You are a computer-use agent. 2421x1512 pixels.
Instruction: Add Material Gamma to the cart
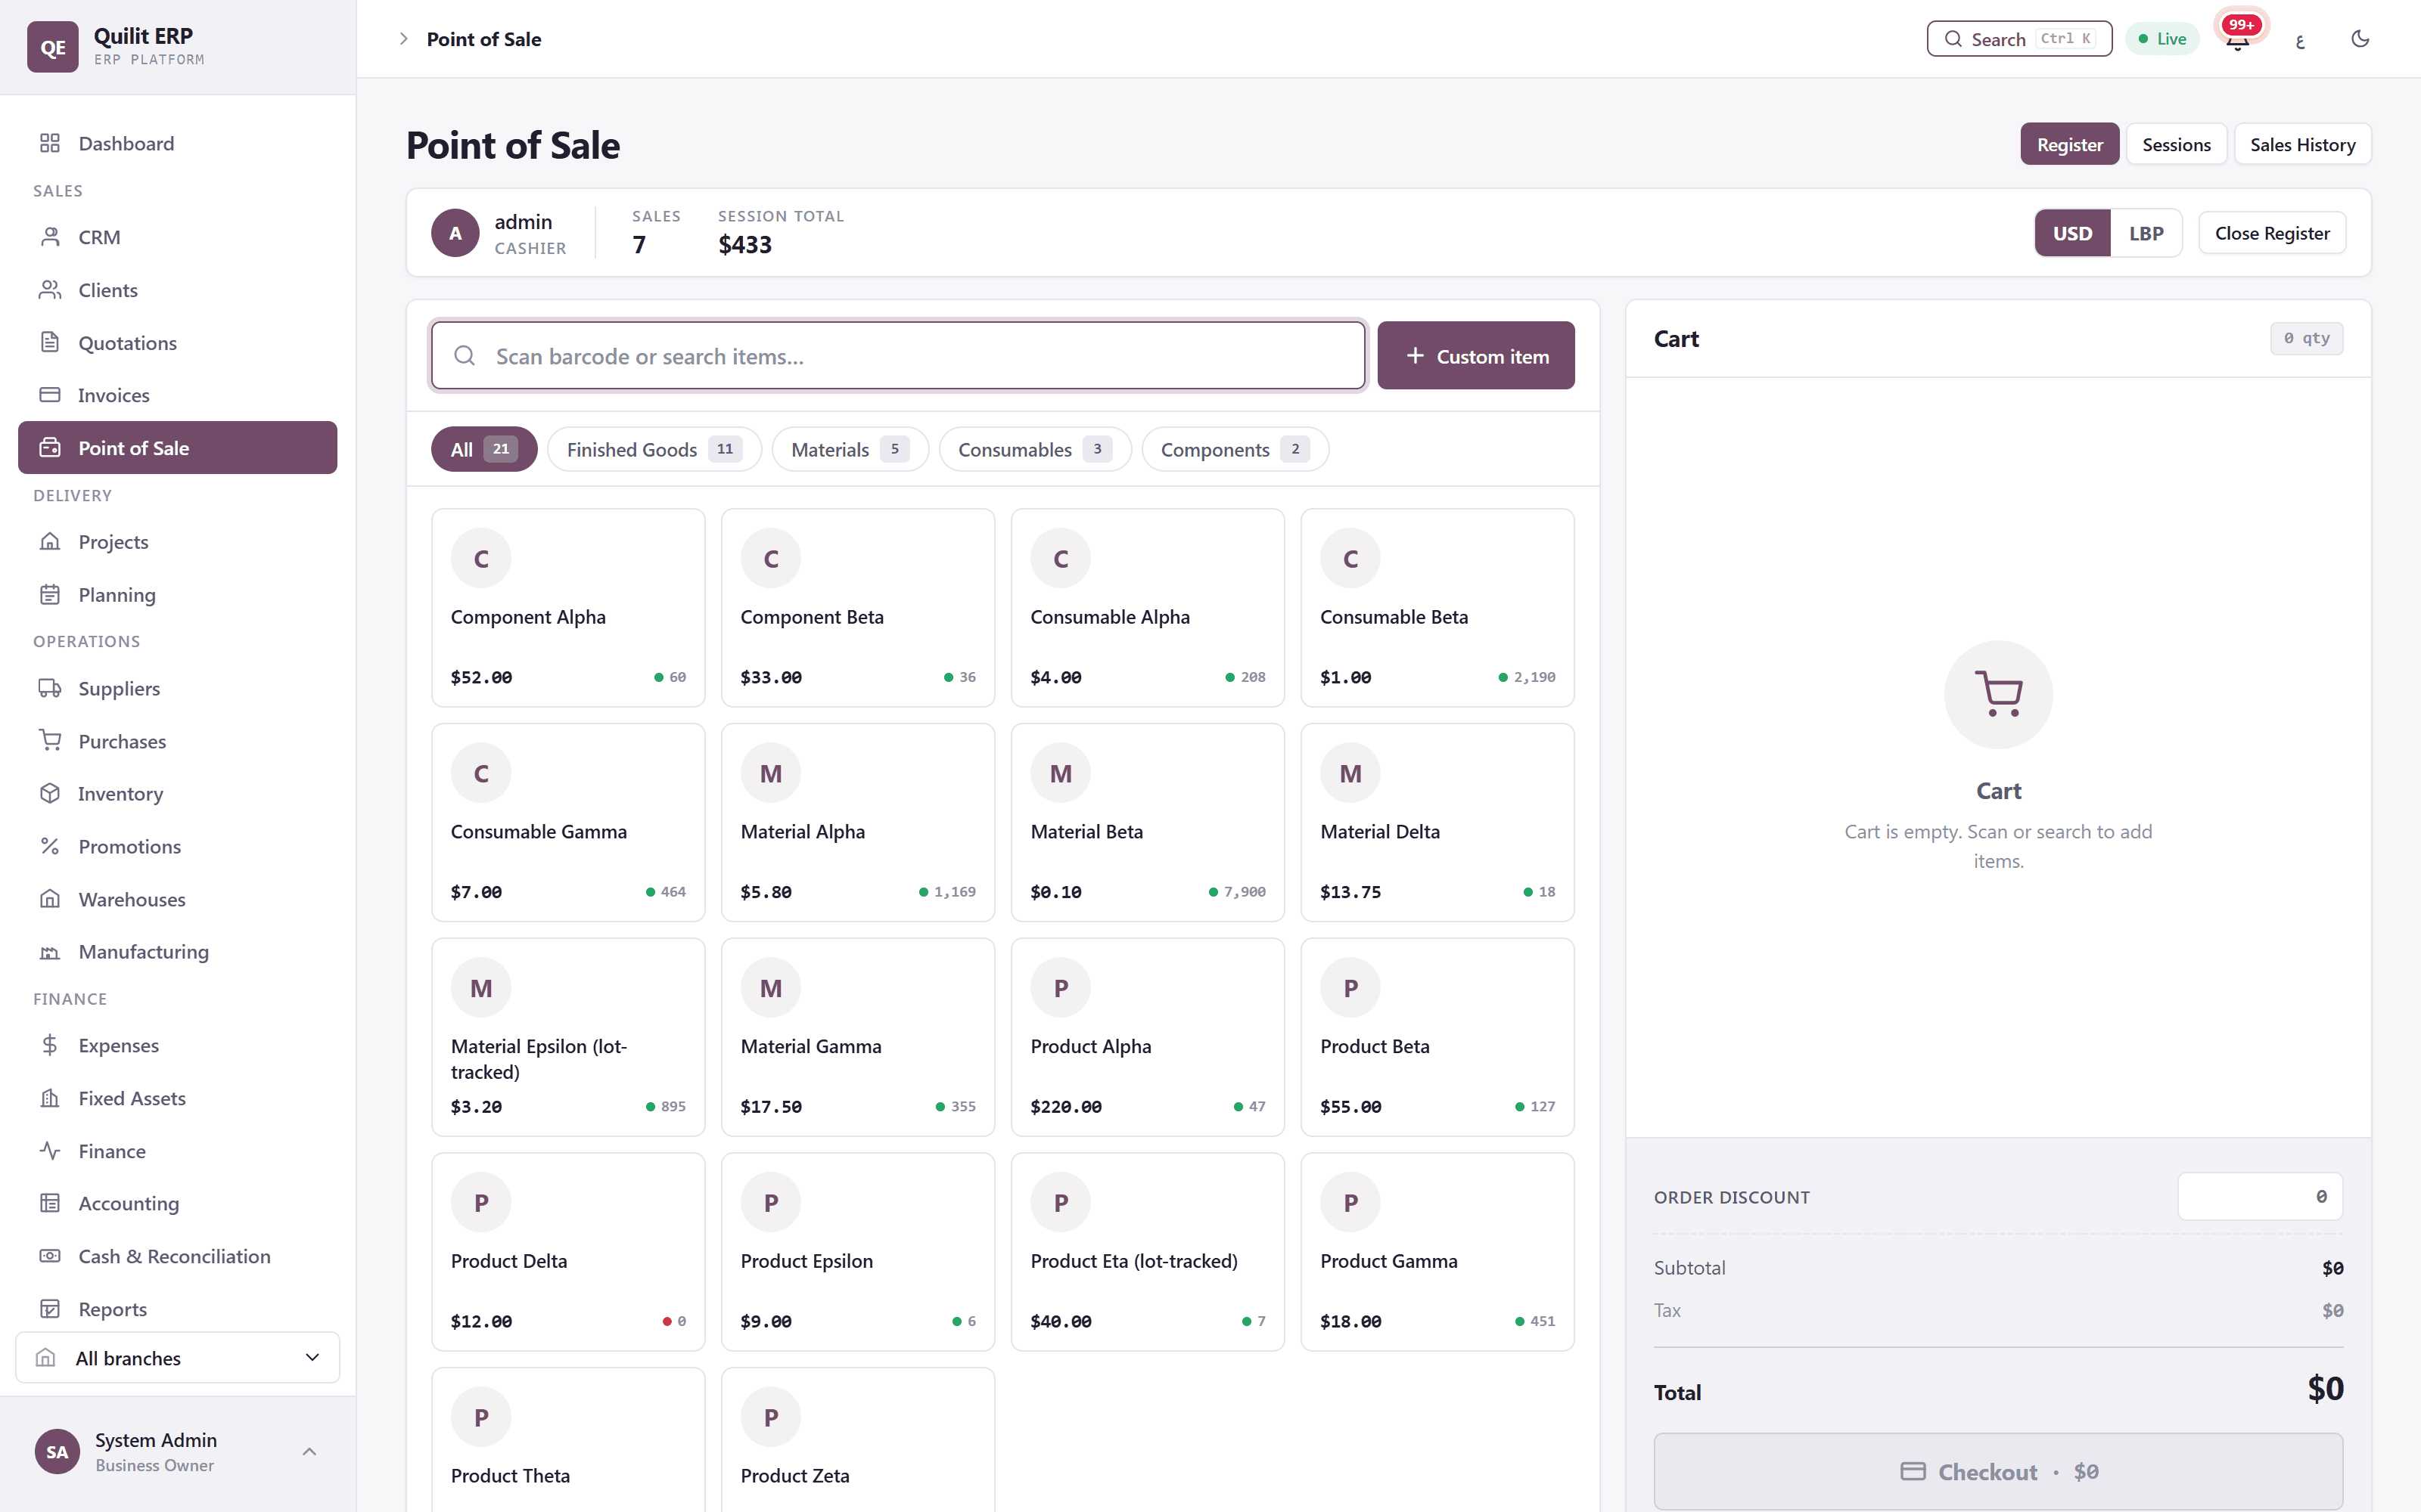(x=857, y=1037)
